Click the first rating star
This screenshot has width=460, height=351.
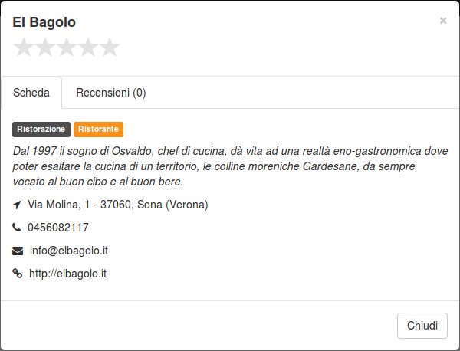coord(24,47)
